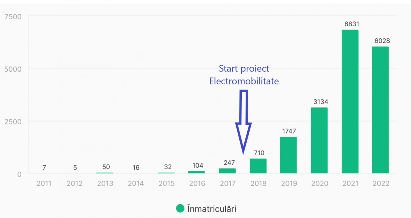Click the 2021 bar with value 6831
This screenshot has height=218, width=411.
350,102
